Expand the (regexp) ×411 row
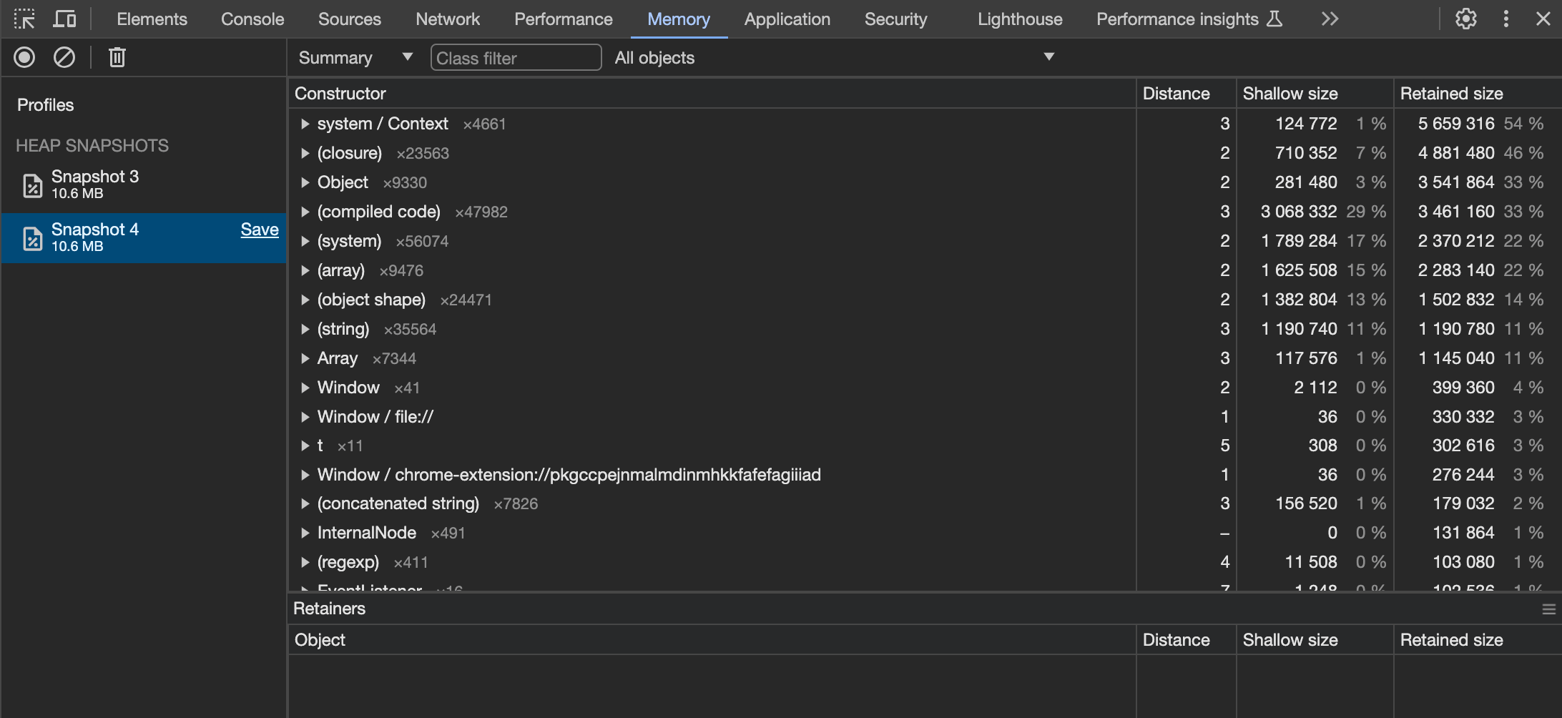This screenshot has height=718, width=1562. (x=305, y=562)
